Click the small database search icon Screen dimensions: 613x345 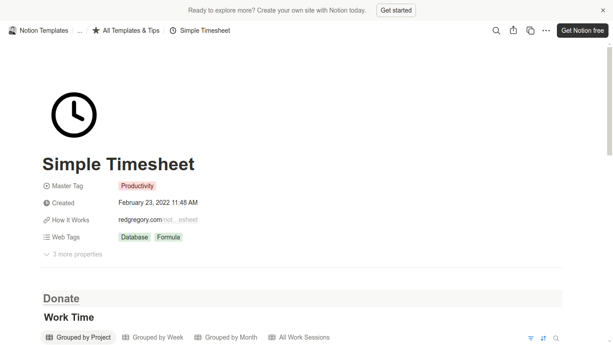pos(556,338)
